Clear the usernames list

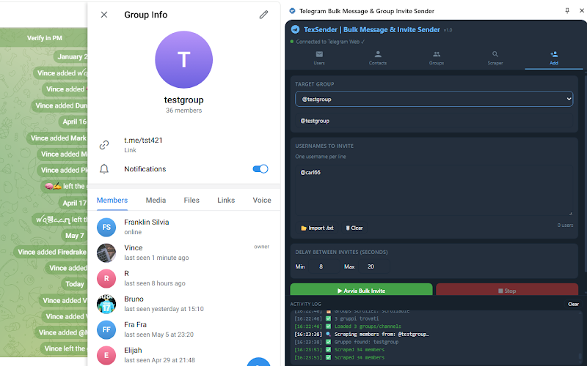(x=354, y=228)
